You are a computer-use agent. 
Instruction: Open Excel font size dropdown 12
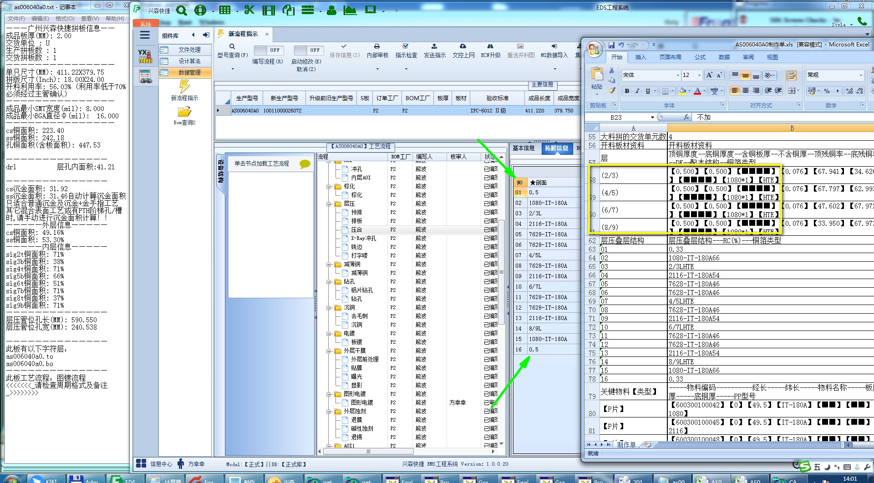pos(698,75)
